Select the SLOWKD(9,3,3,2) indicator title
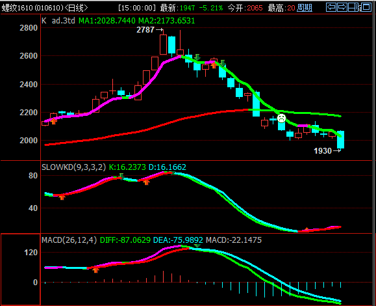The width and height of the screenshot is (376, 306). tap(73, 167)
